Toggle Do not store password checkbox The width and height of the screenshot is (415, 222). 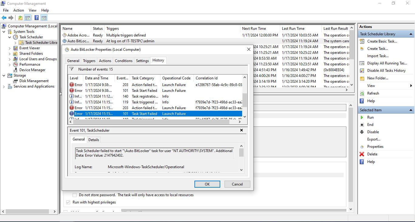(74, 195)
